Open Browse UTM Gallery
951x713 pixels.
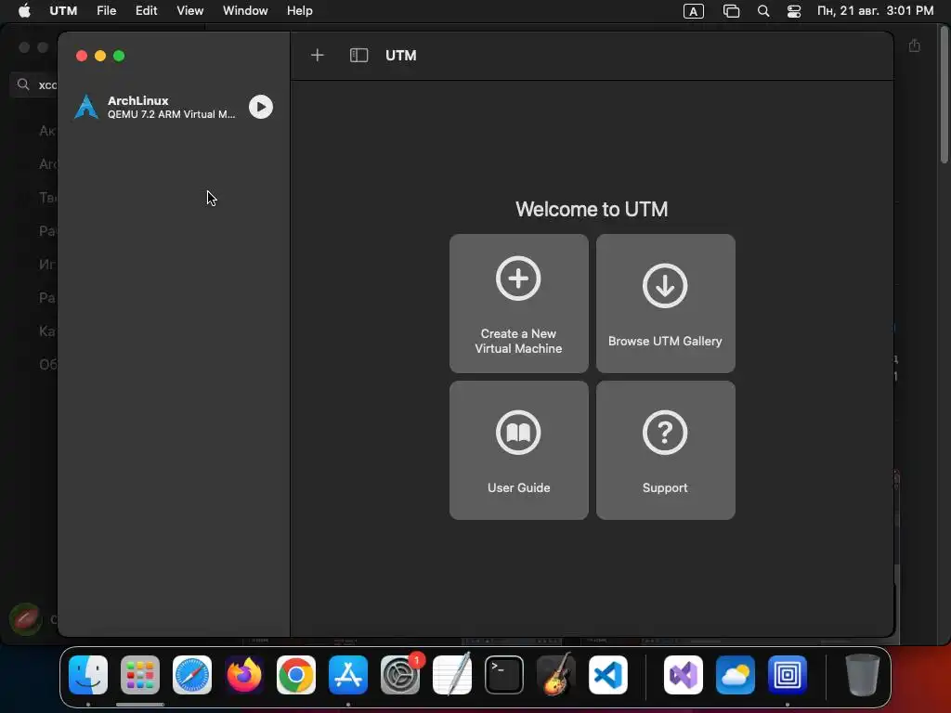(665, 304)
